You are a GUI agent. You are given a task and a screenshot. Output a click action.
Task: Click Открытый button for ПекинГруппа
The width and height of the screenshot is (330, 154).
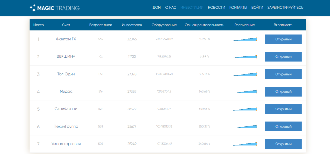tap(283, 126)
